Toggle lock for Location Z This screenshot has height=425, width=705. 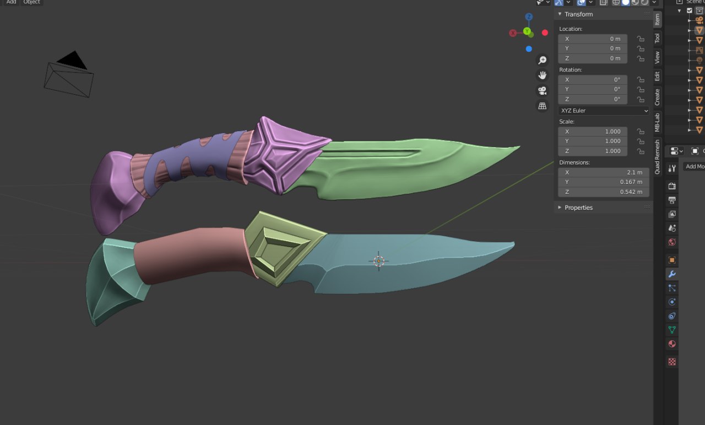(x=641, y=58)
